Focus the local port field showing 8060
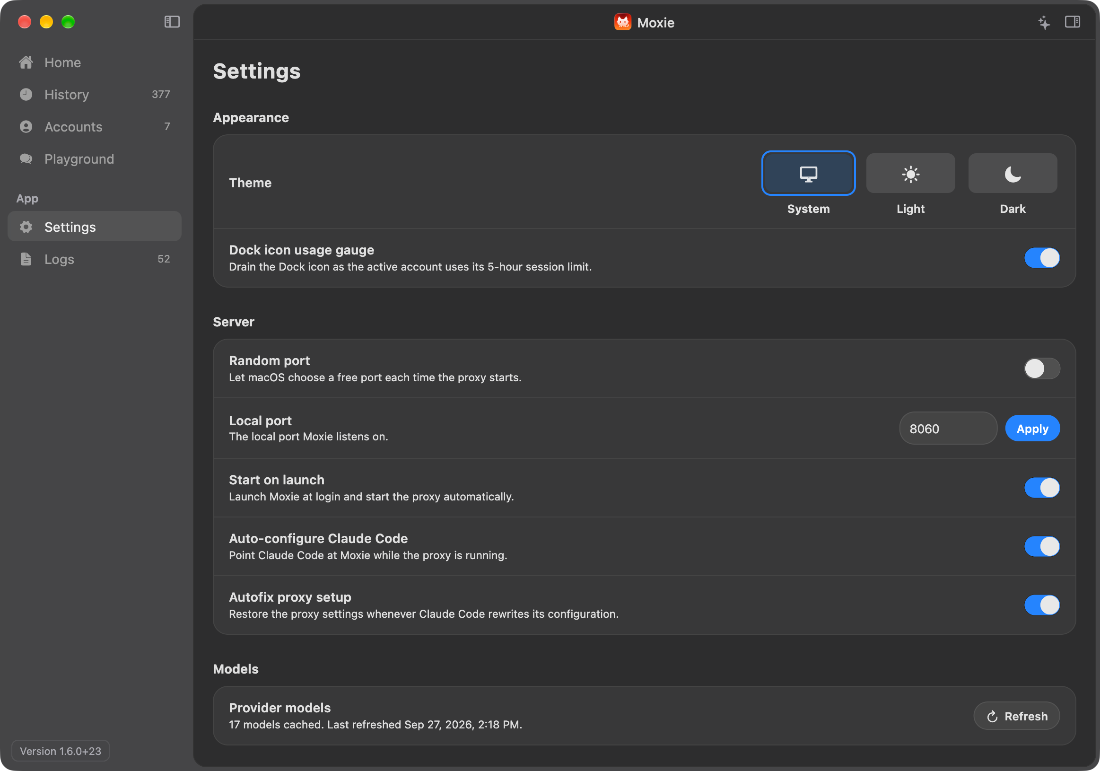This screenshot has height=771, width=1100. (x=948, y=429)
